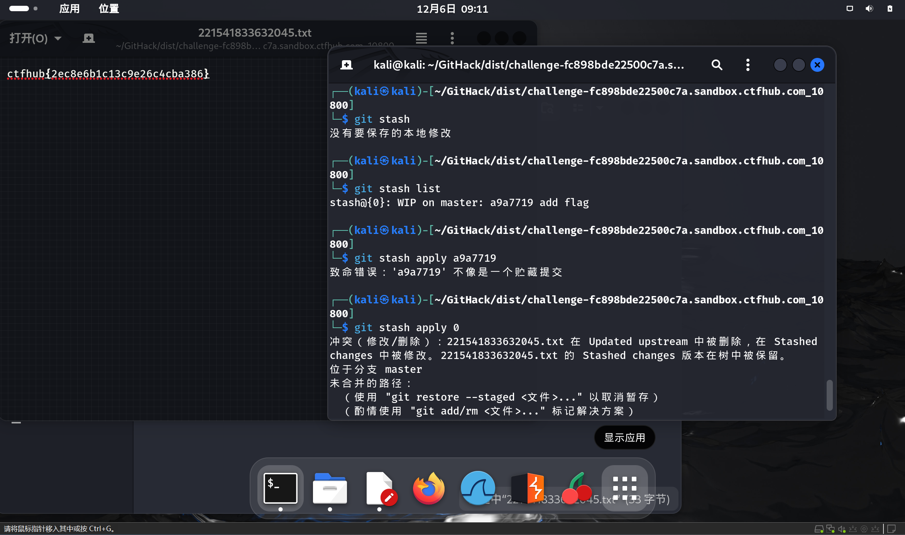Image resolution: width=905 pixels, height=535 pixels.
Task: Open the 应用 menu in top bar
Action: pos(69,8)
